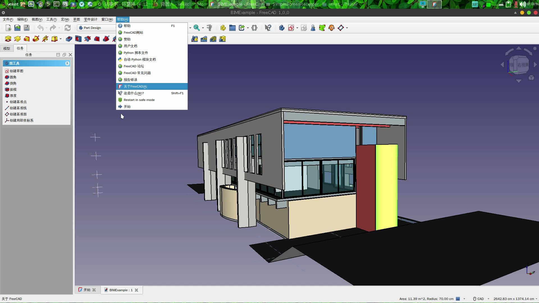The height and width of the screenshot is (303, 539).
Task: Expand the 面工具 panel expander
Action: 67,63
